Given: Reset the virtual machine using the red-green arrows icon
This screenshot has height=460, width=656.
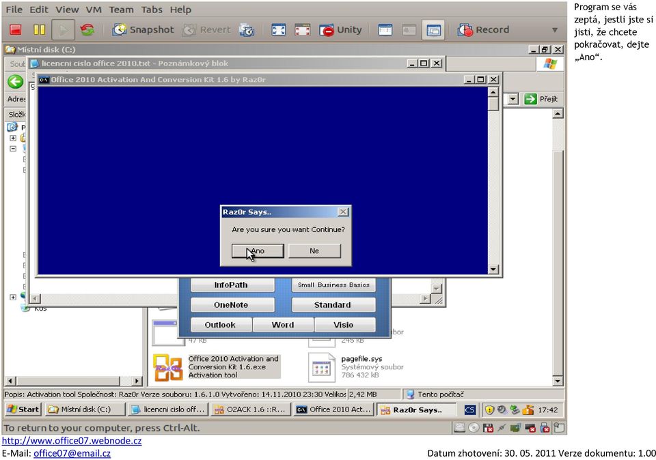Looking at the screenshot, I should [x=87, y=29].
